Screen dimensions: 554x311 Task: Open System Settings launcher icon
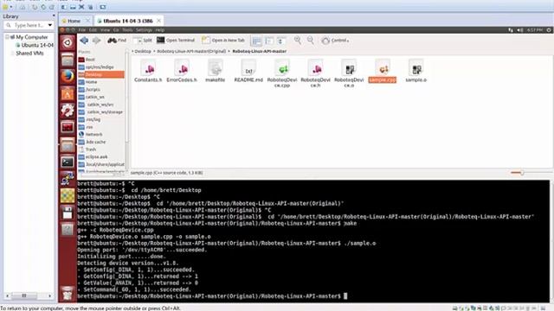point(68,111)
